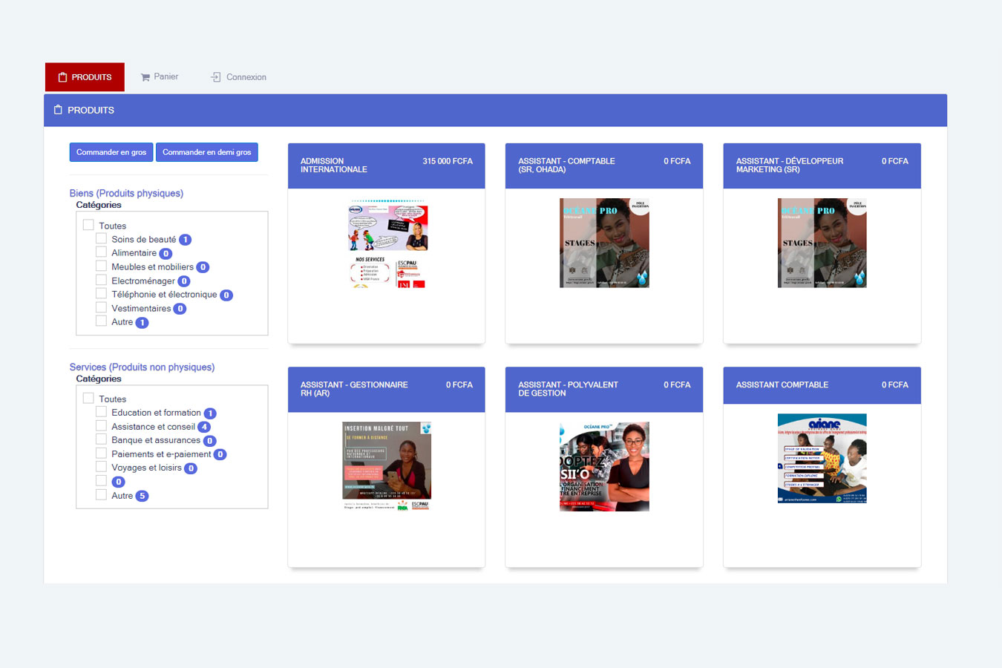
Task: Click the badge showing 5 beside Services Autre
Action: point(142,496)
